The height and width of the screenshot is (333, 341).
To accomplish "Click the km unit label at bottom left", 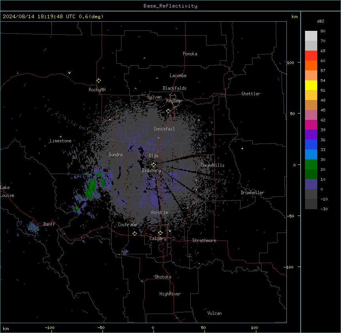I will pyautogui.click(x=6, y=329).
